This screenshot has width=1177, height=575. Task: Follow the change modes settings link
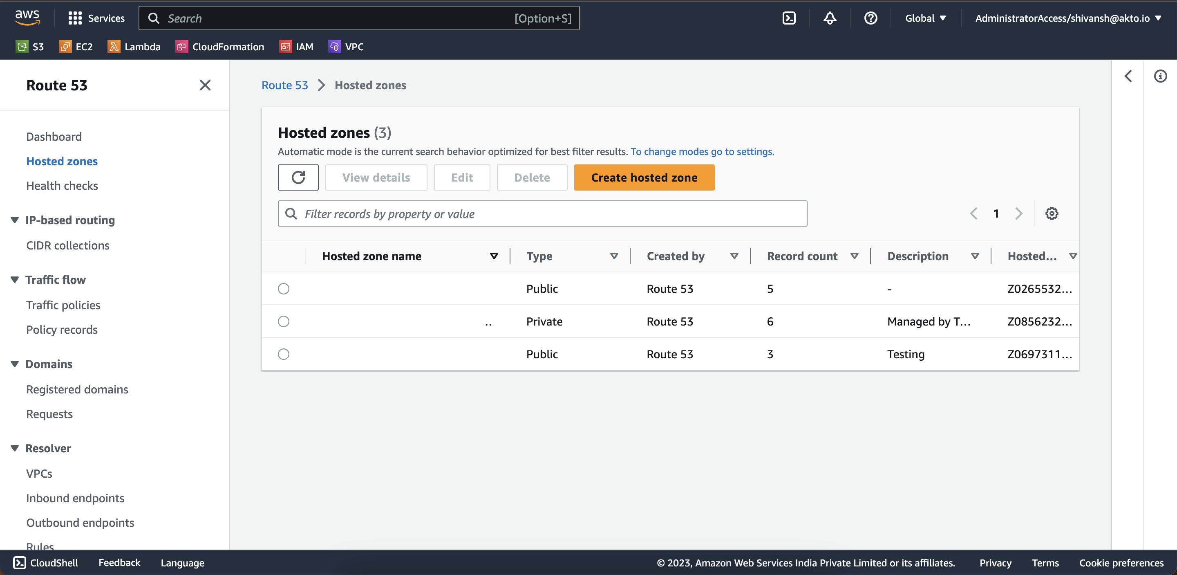pos(702,151)
